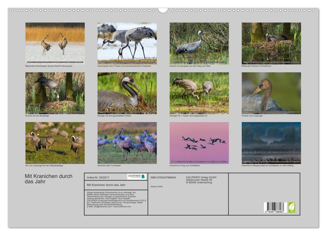Click the ISBN barcode

[x=275, y=207]
